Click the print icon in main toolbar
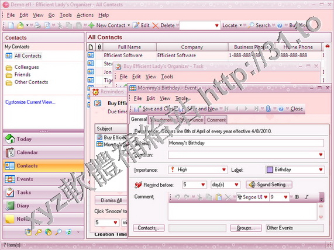 pos(37,26)
